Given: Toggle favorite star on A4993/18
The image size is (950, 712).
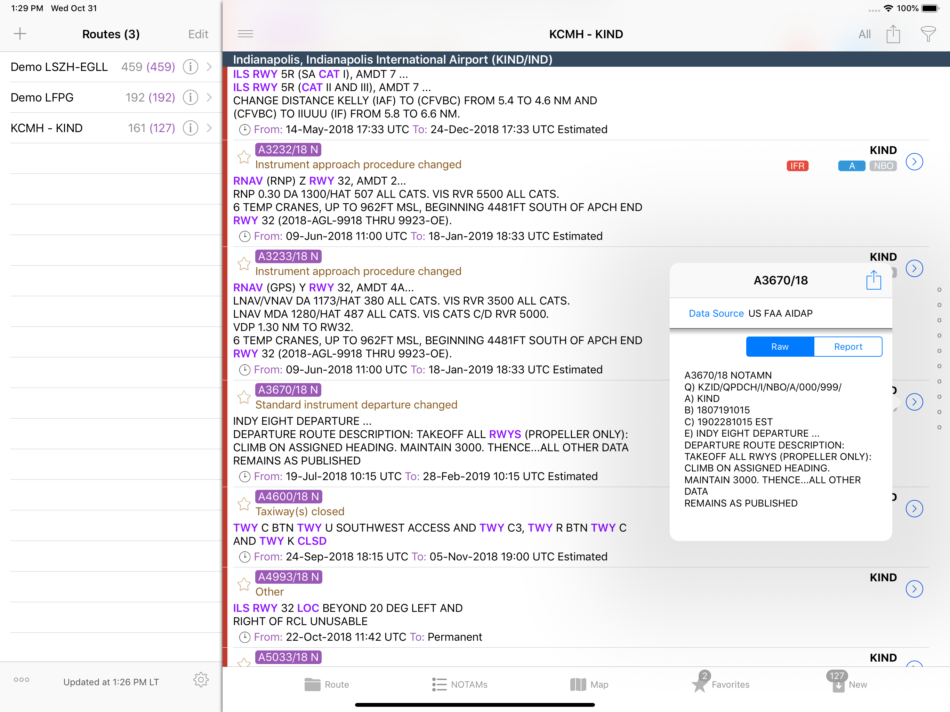Looking at the screenshot, I should [244, 584].
